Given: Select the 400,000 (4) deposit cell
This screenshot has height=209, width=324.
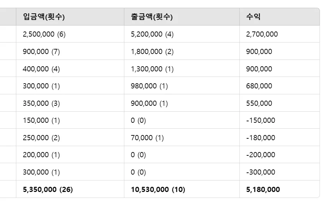Looking at the screenshot, I should coord(70,68).
